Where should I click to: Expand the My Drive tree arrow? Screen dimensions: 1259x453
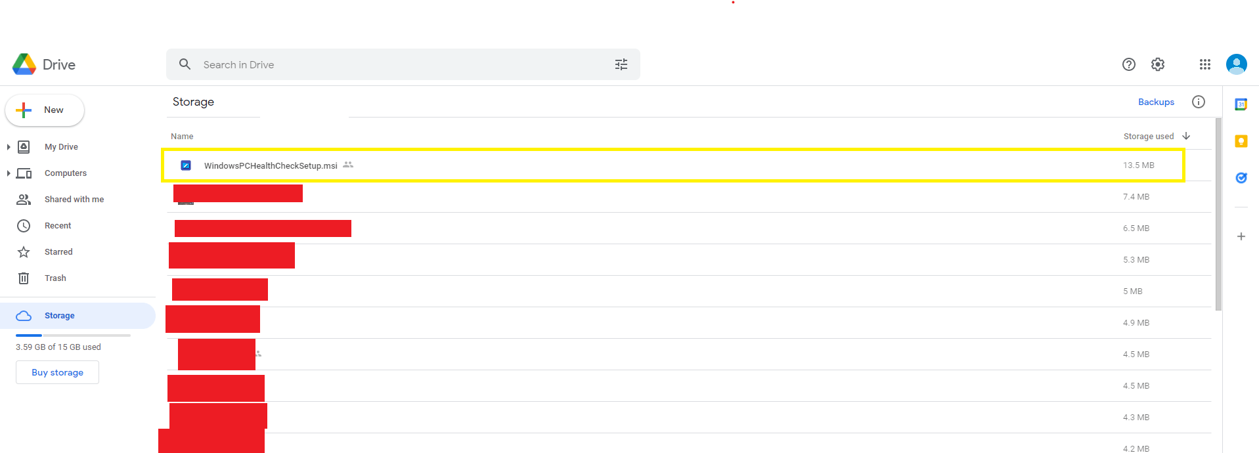(x=9, y=147)
